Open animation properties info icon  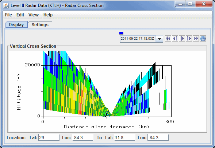click(203, 39)
